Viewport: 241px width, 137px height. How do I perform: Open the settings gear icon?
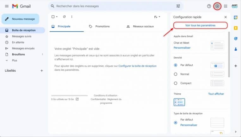(x=217, y=6)
